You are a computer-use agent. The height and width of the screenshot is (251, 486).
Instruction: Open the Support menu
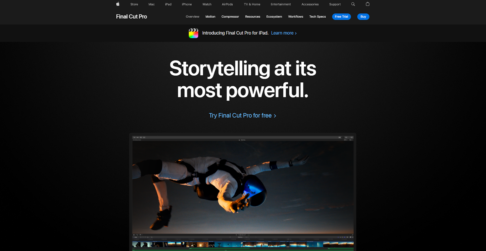coord(335,4)
